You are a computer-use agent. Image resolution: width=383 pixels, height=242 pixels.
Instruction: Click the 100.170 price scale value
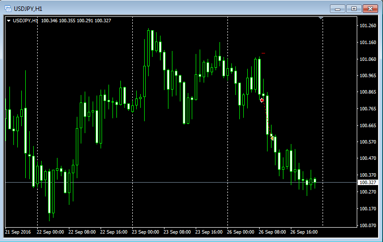368,209
